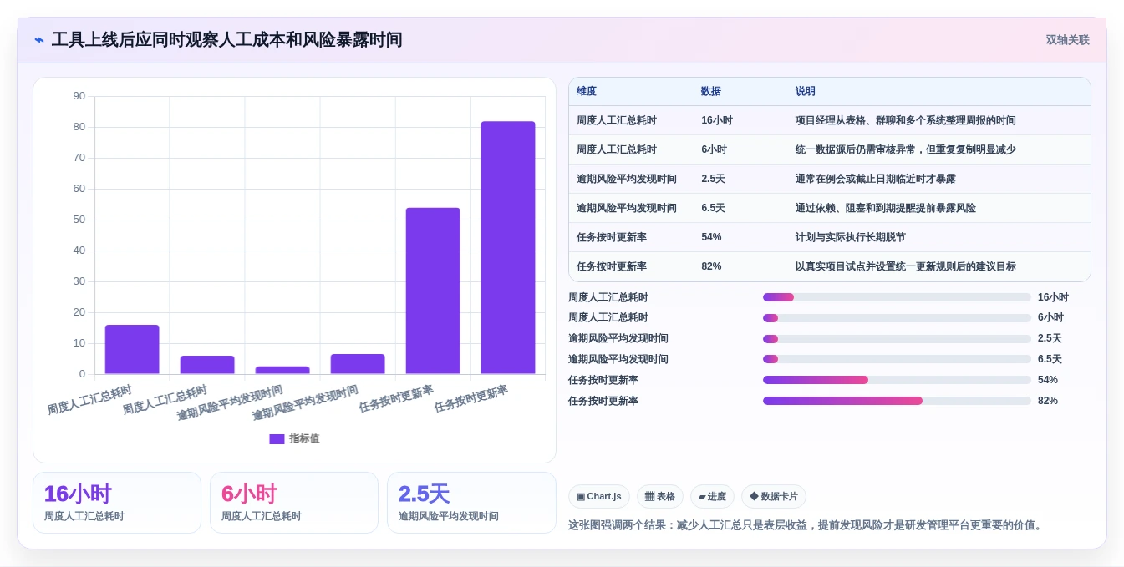Click the chart bar at 6.5
This screenshot has height=567, width=1124.
358,364
